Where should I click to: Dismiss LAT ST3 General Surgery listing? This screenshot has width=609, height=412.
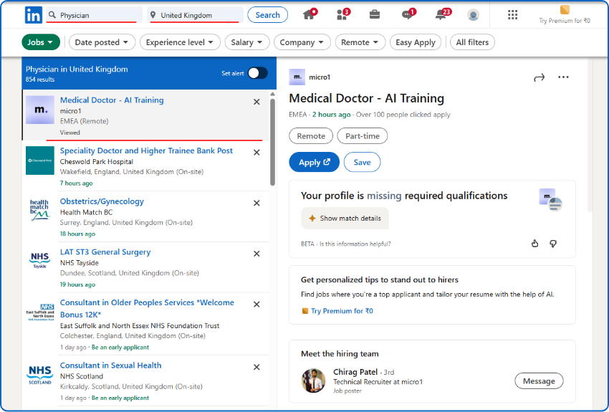click(x=256, y=254)
